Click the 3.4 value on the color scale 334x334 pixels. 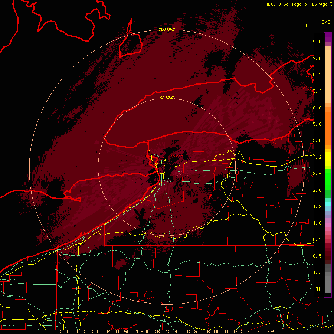coord(317,174)
